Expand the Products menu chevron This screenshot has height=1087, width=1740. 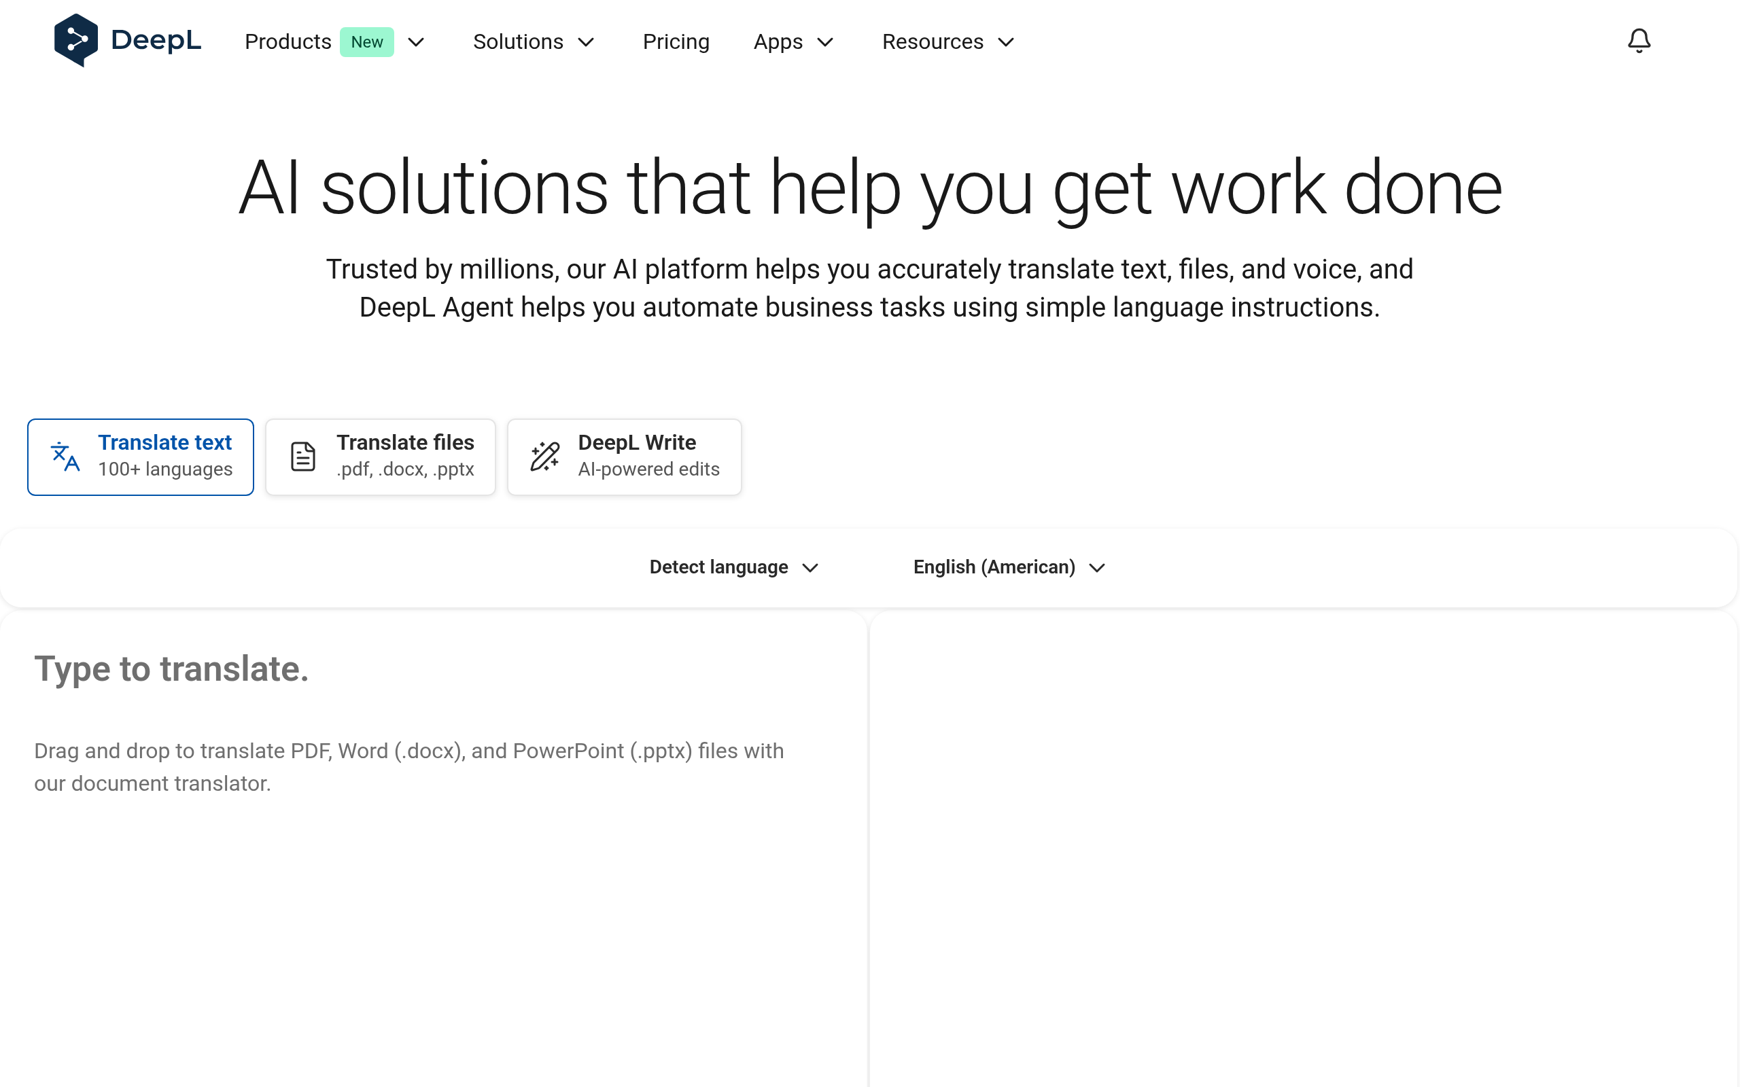tap(415, 42)
